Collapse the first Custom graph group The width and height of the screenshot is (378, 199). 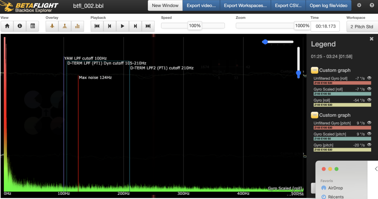[x=314, y=70]
